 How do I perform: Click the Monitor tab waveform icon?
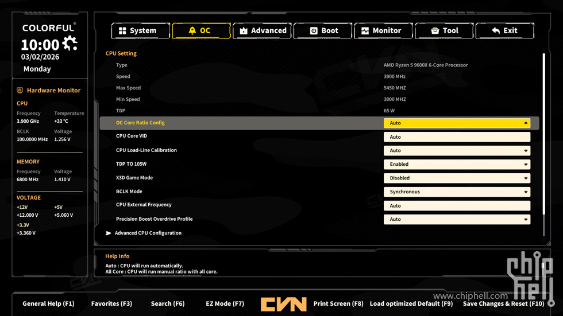tap(365, 31)
